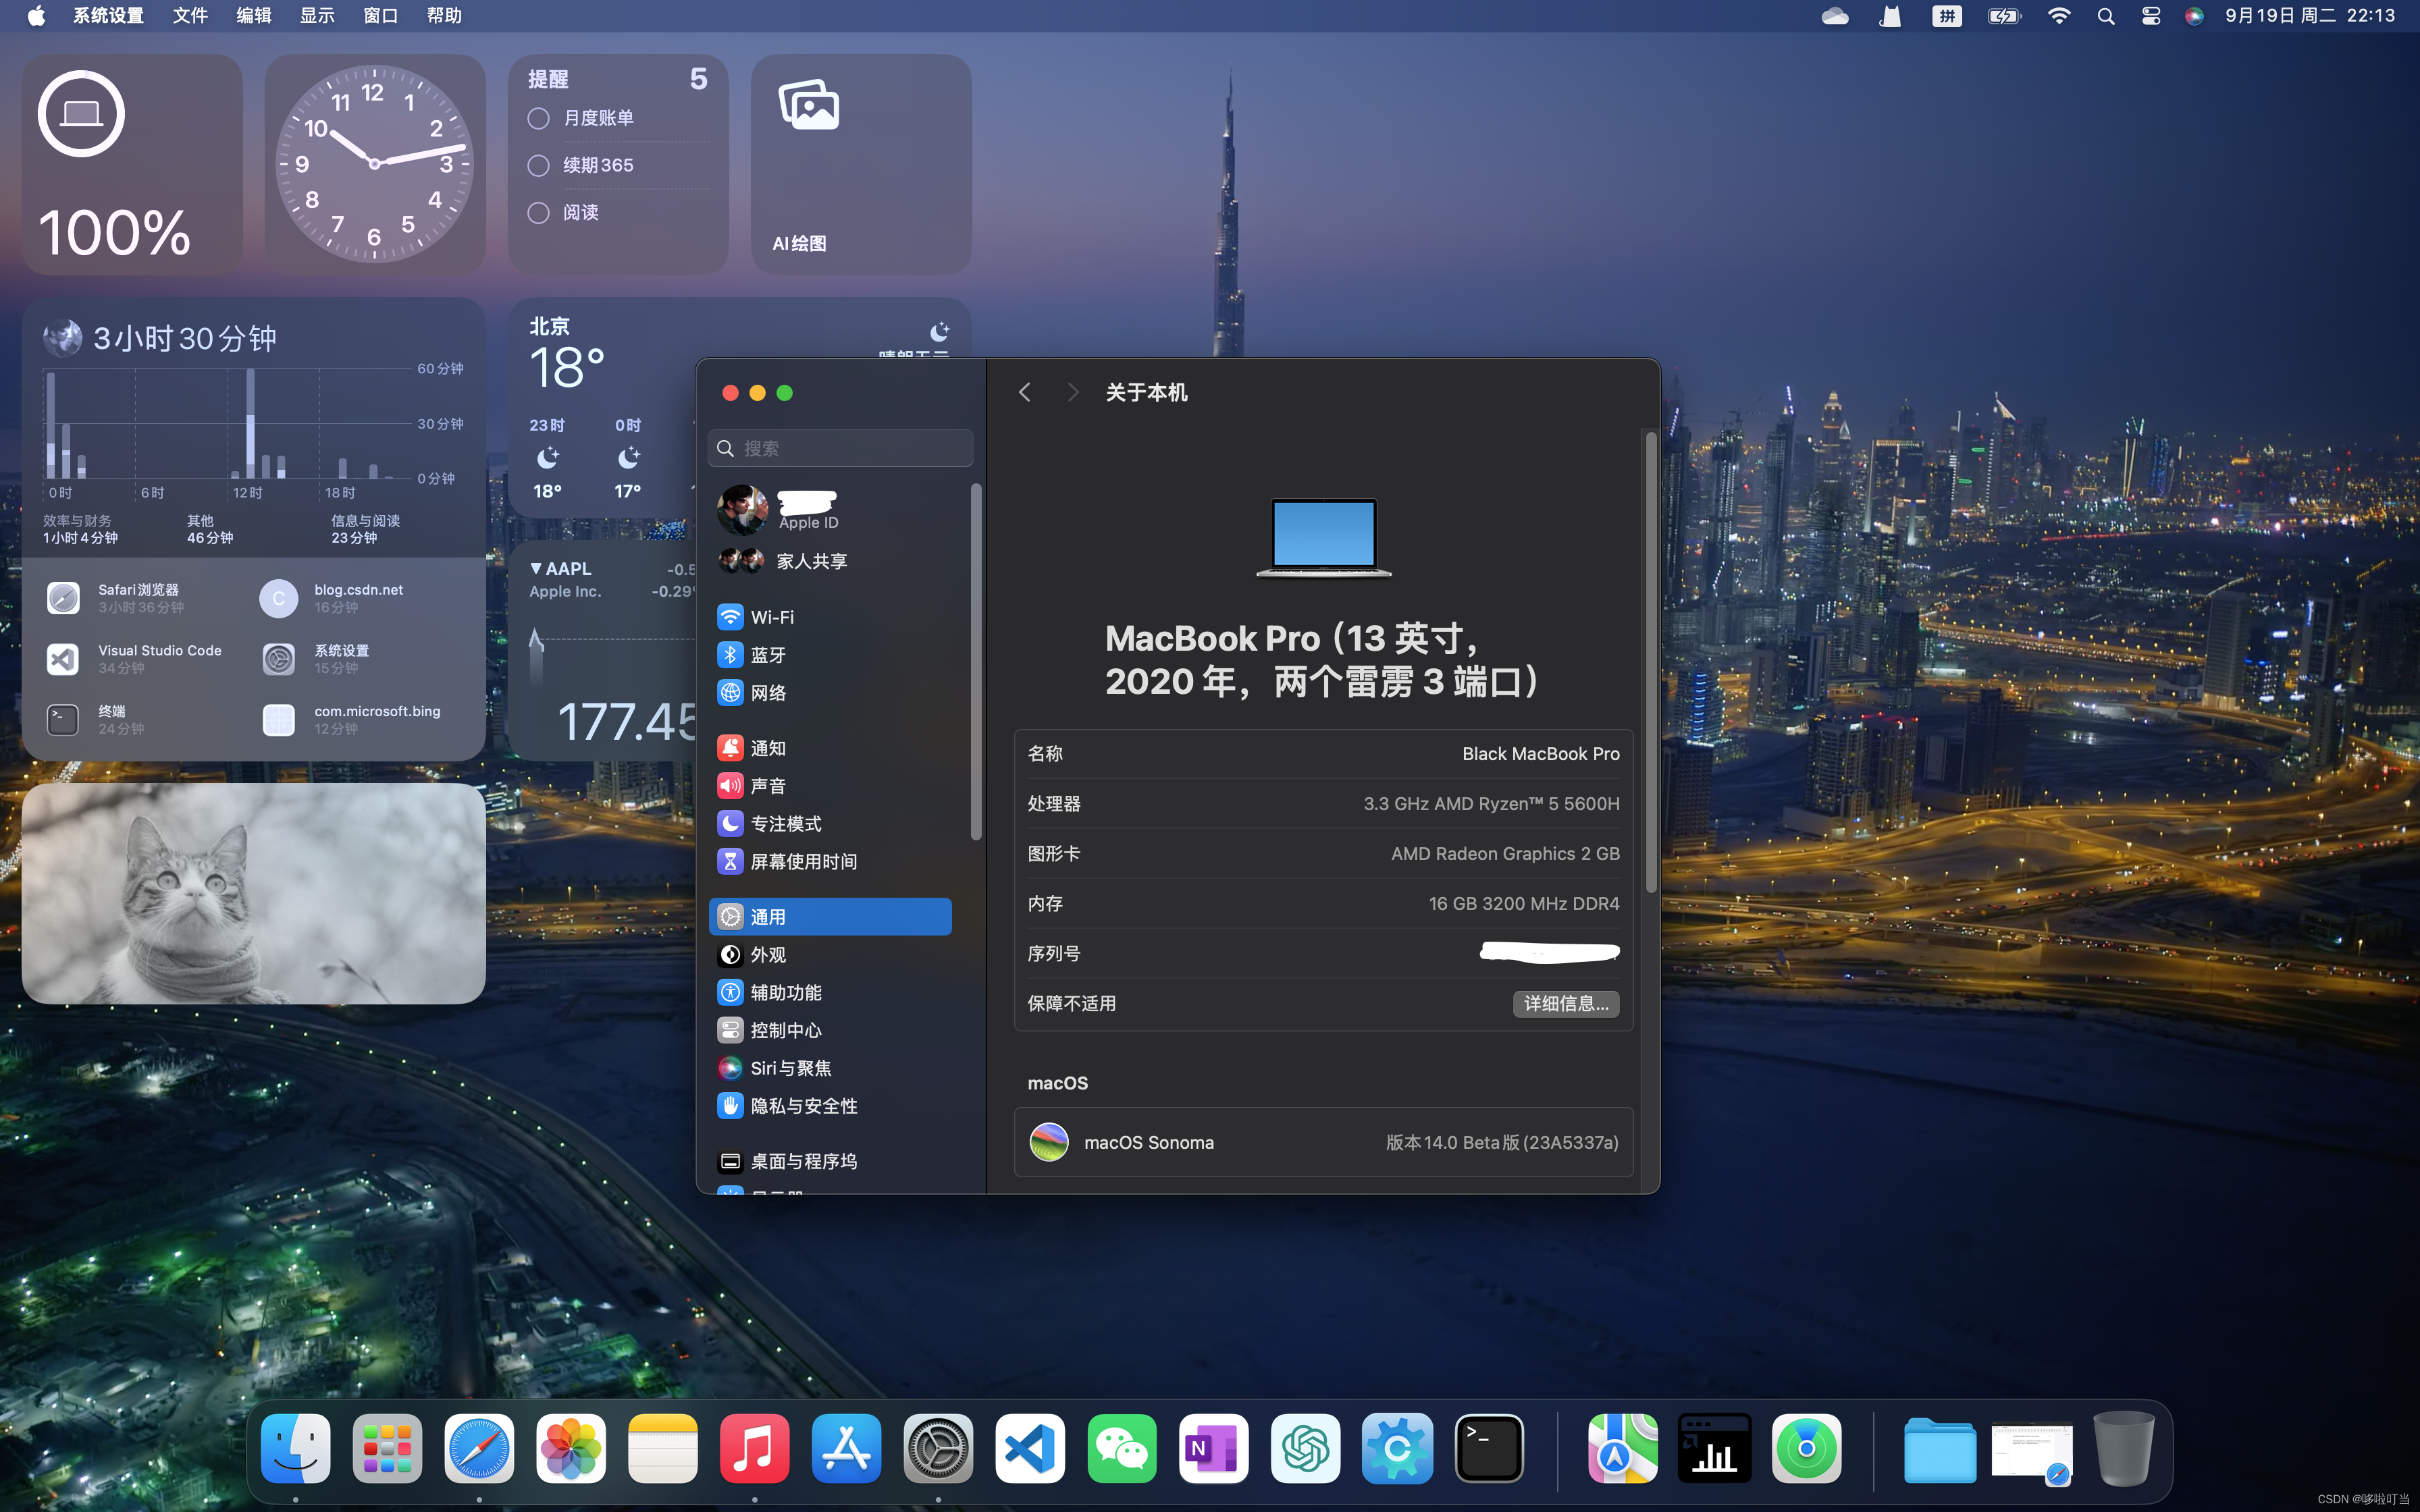Click the Wi-Fi status icon in menu bar
This screenshot has height=1512, width=2420.
click(2058, 16)
